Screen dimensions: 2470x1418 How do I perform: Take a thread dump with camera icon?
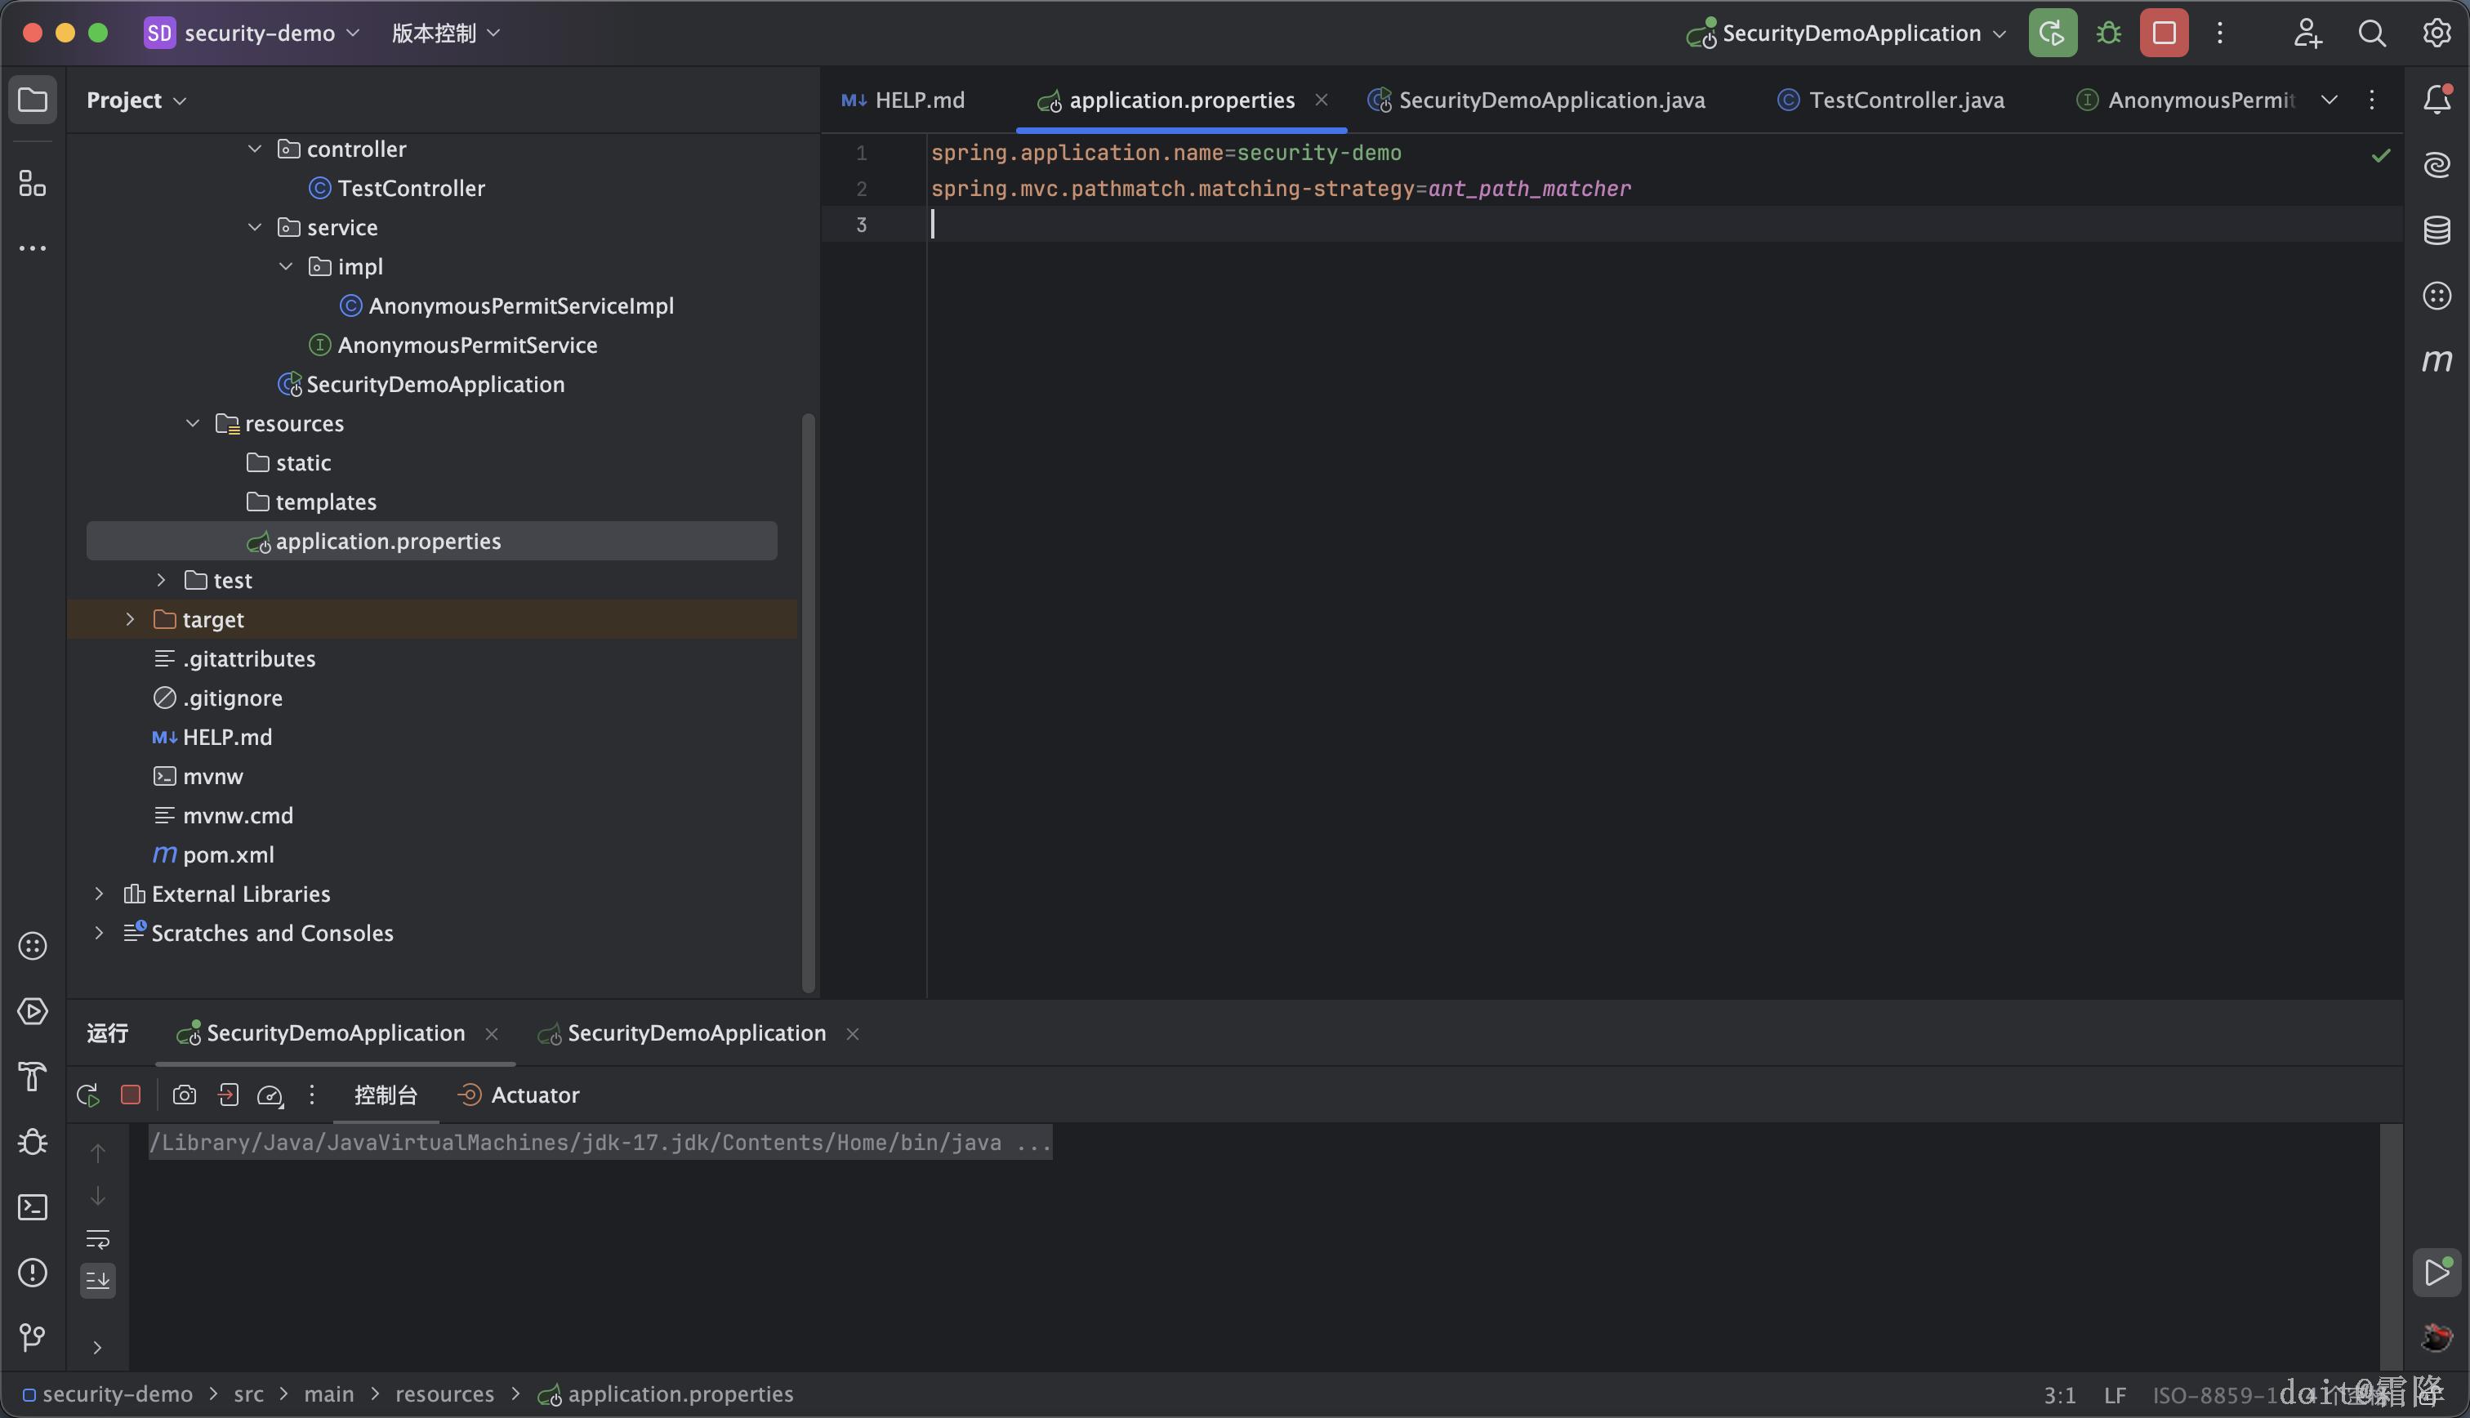point(184,1095)
